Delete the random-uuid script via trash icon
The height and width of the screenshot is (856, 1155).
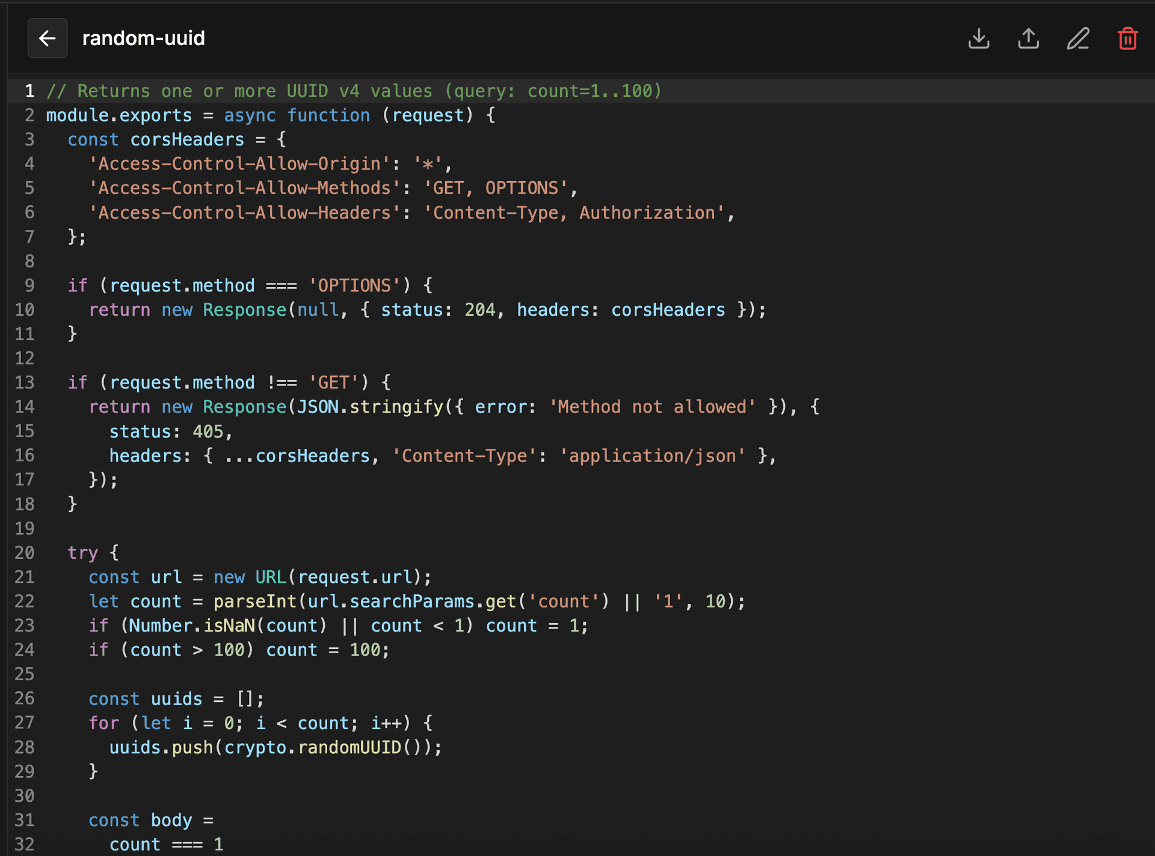(x=1127, y=38)
